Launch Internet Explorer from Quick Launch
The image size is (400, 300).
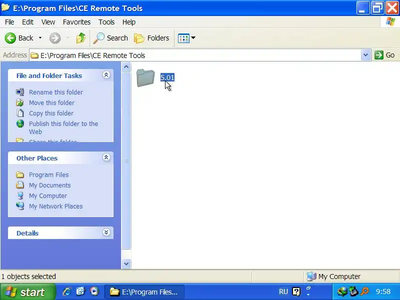click(67, 291)
